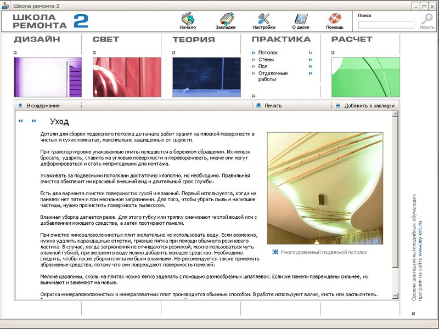
Task: Go to previous page with left arrows
Action: [21, 121]
